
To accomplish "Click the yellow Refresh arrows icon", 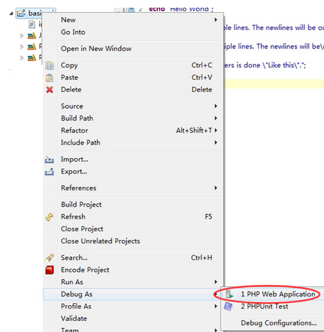I will click(x=49, y=217).
